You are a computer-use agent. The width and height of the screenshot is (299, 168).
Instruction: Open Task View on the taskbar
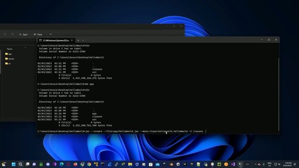coord(28,164)
